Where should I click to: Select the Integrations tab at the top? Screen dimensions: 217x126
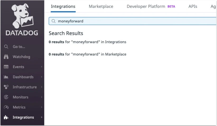63,7
